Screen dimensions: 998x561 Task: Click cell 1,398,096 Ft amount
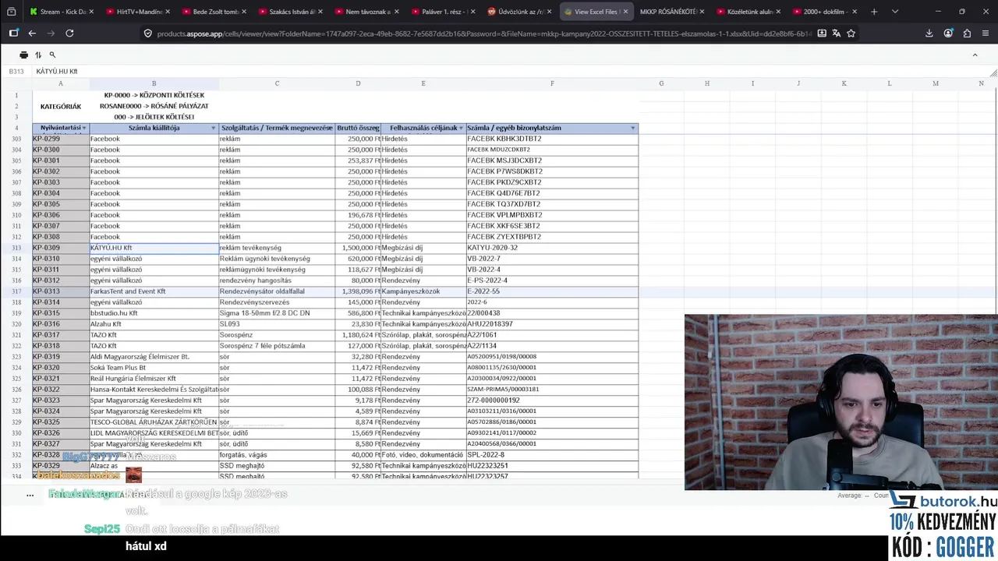(358, 291)
